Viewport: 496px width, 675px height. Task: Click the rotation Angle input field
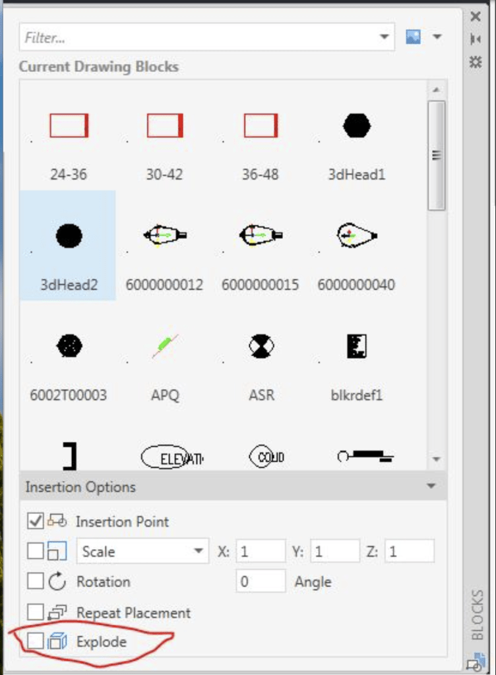point(261,581)
